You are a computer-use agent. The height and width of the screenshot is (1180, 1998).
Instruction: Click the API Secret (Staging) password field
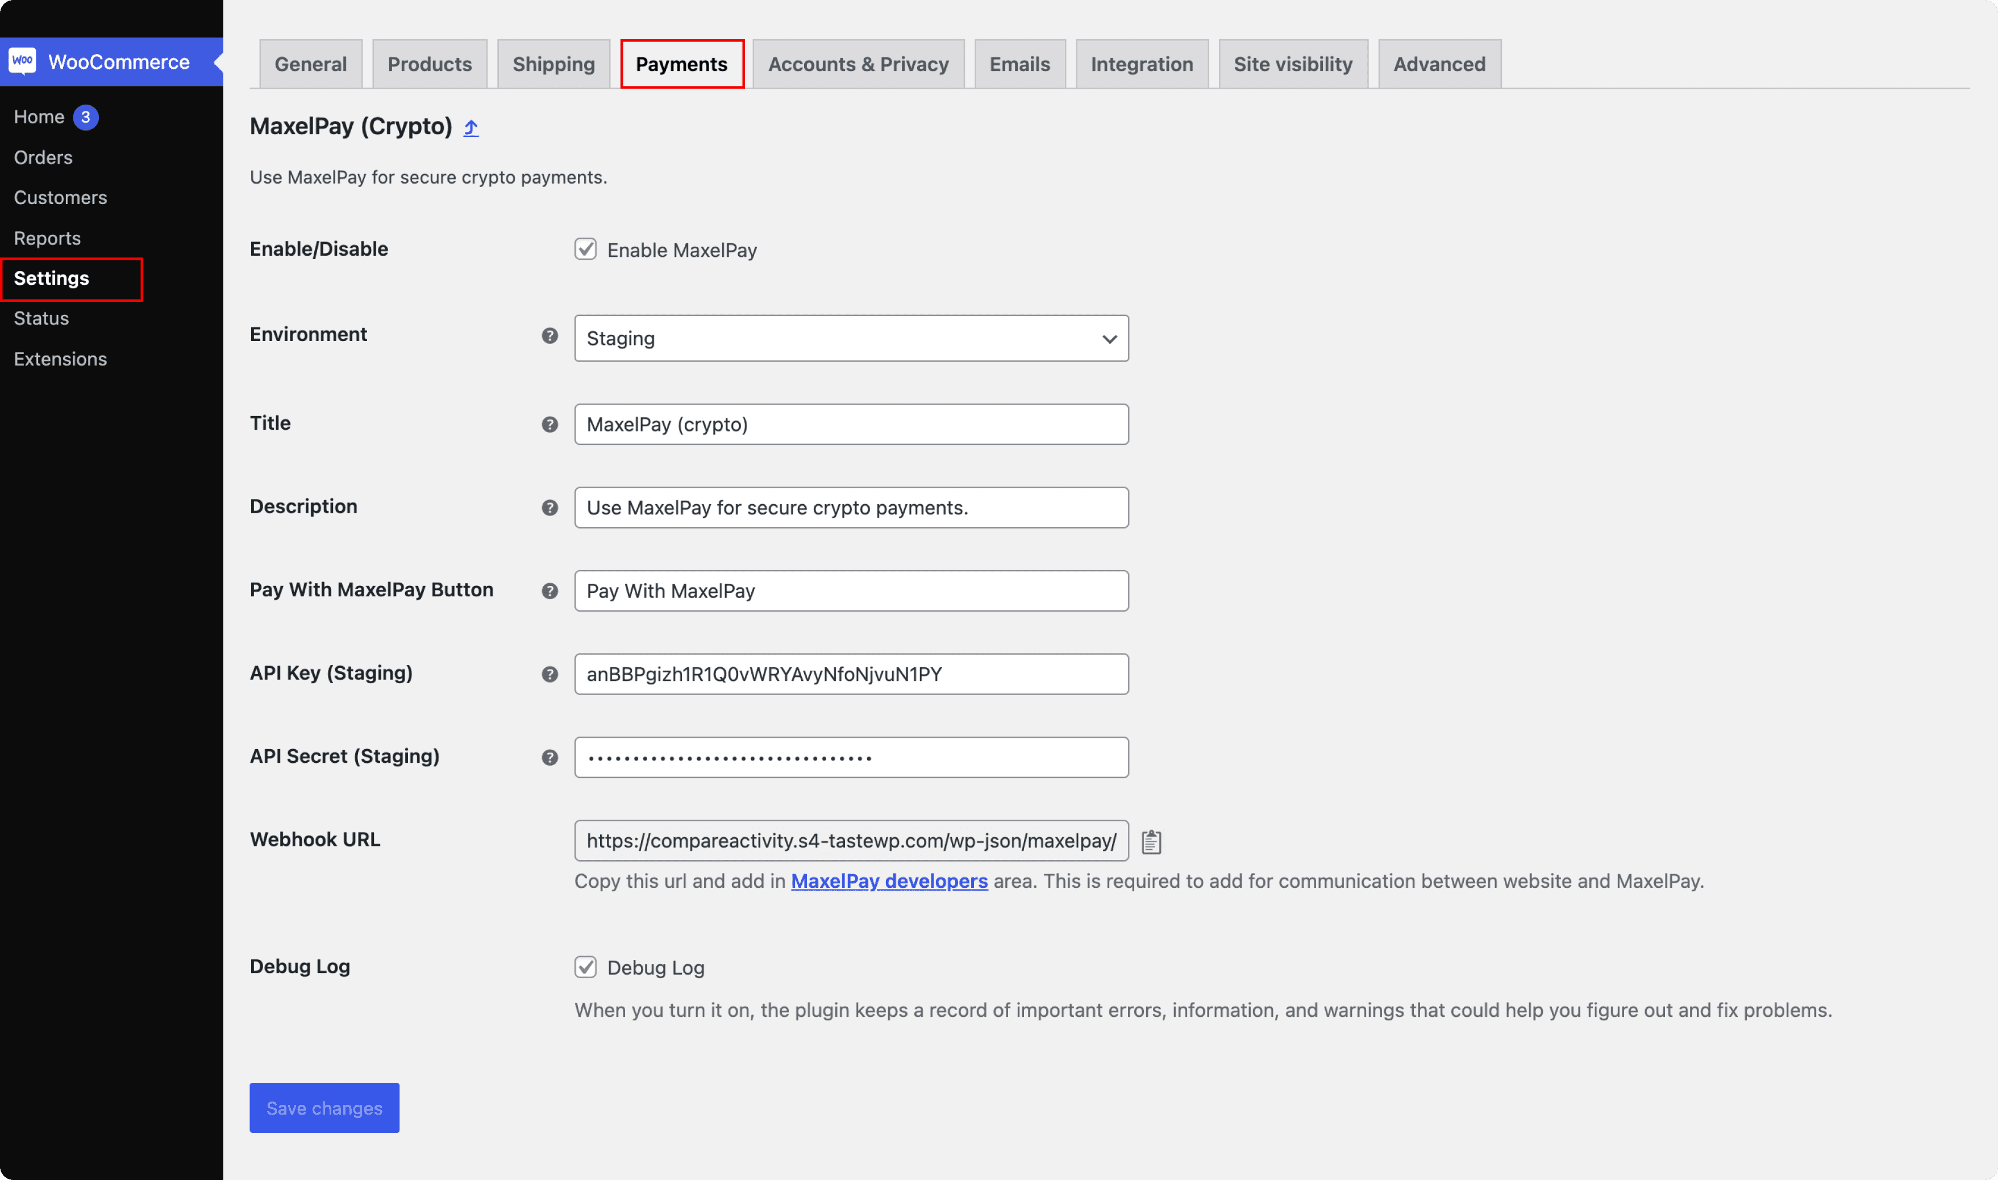850,757
